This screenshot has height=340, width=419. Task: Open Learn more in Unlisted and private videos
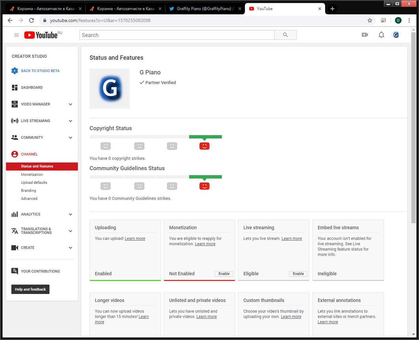click(206, 317)
